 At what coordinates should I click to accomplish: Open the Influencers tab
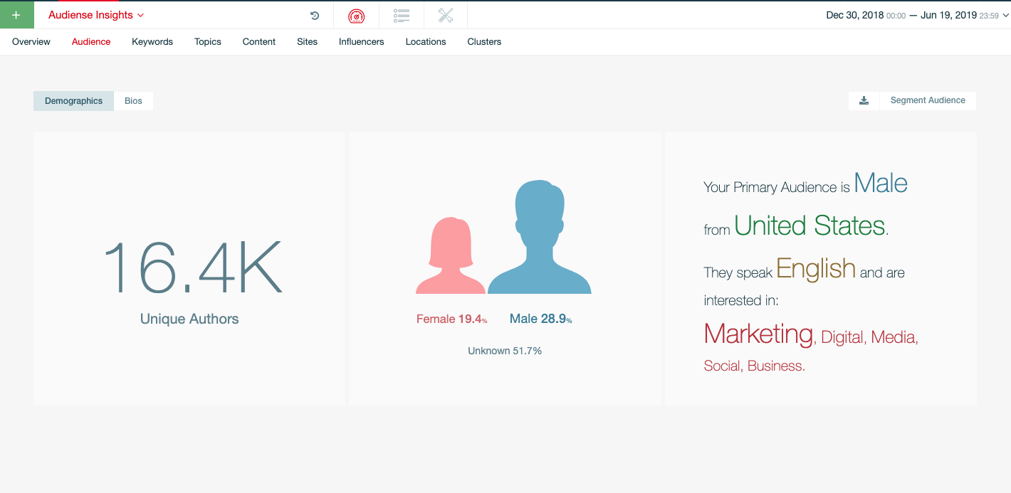[362, 42]
